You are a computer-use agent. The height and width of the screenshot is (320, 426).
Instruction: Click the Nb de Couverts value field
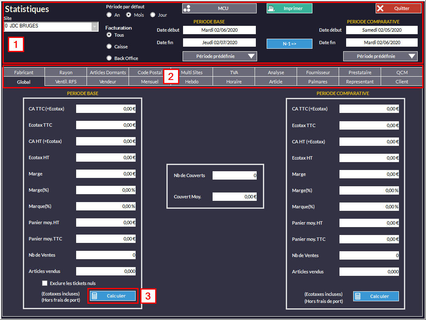[x=235, y=175]
